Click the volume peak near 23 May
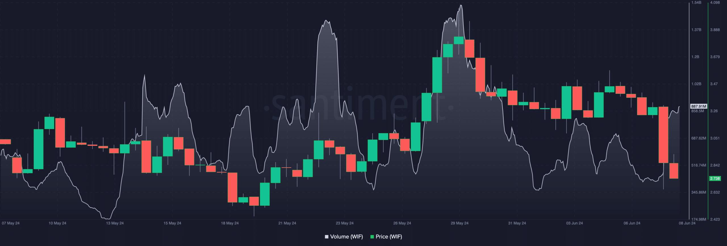Viewport: 727px width, 246px height. click(327, 21)
